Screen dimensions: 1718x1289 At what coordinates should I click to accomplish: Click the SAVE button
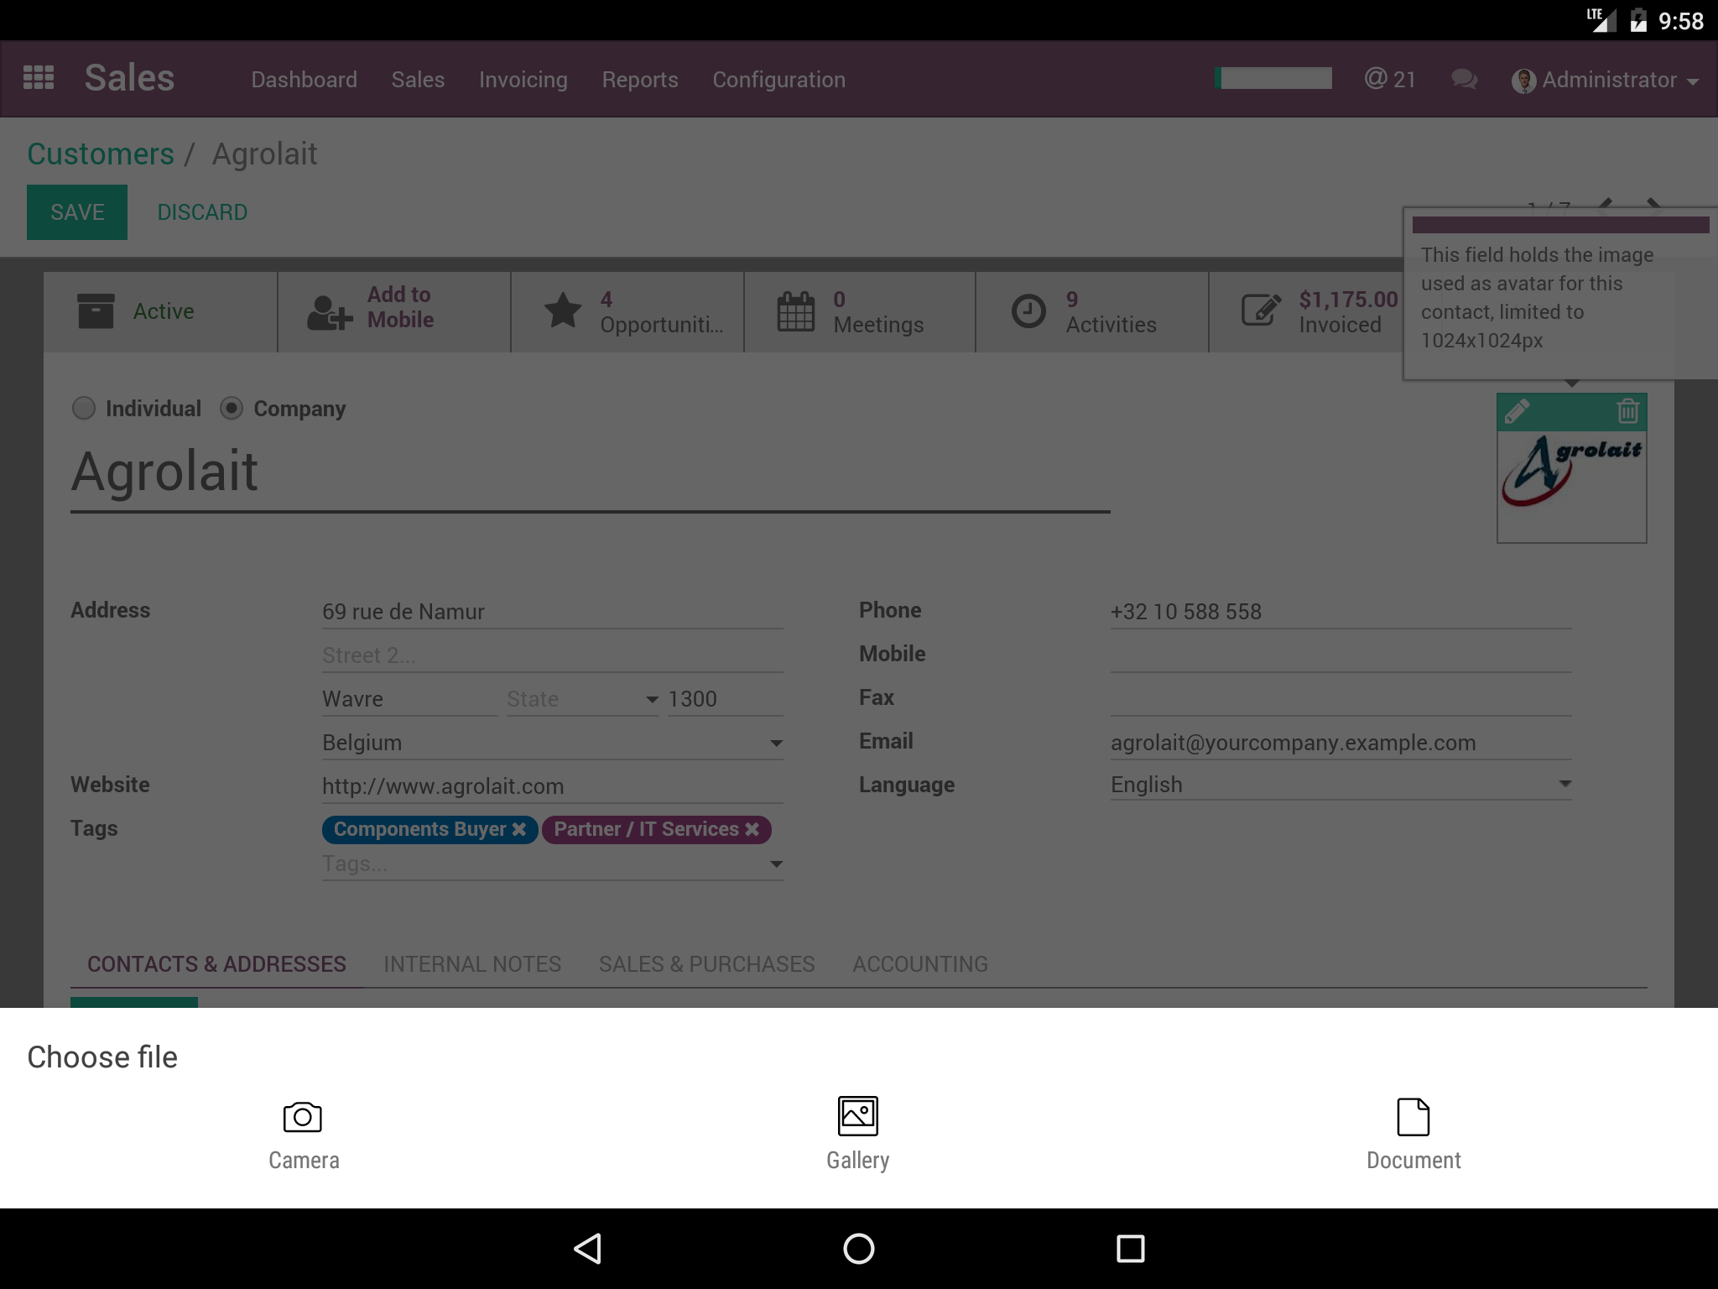(77, 212)
